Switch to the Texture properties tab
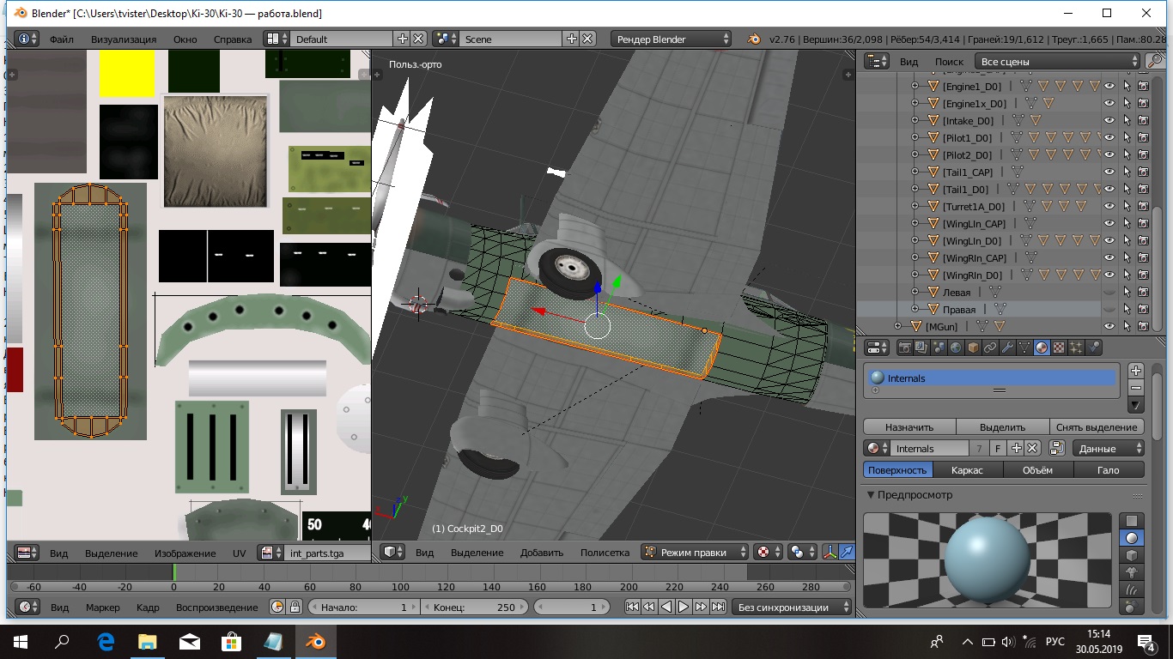 (1059, 348)
